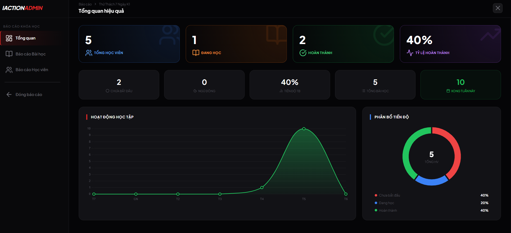
Task: Click the Tổng quan dashboard grid icon
Action: [9, 38]
